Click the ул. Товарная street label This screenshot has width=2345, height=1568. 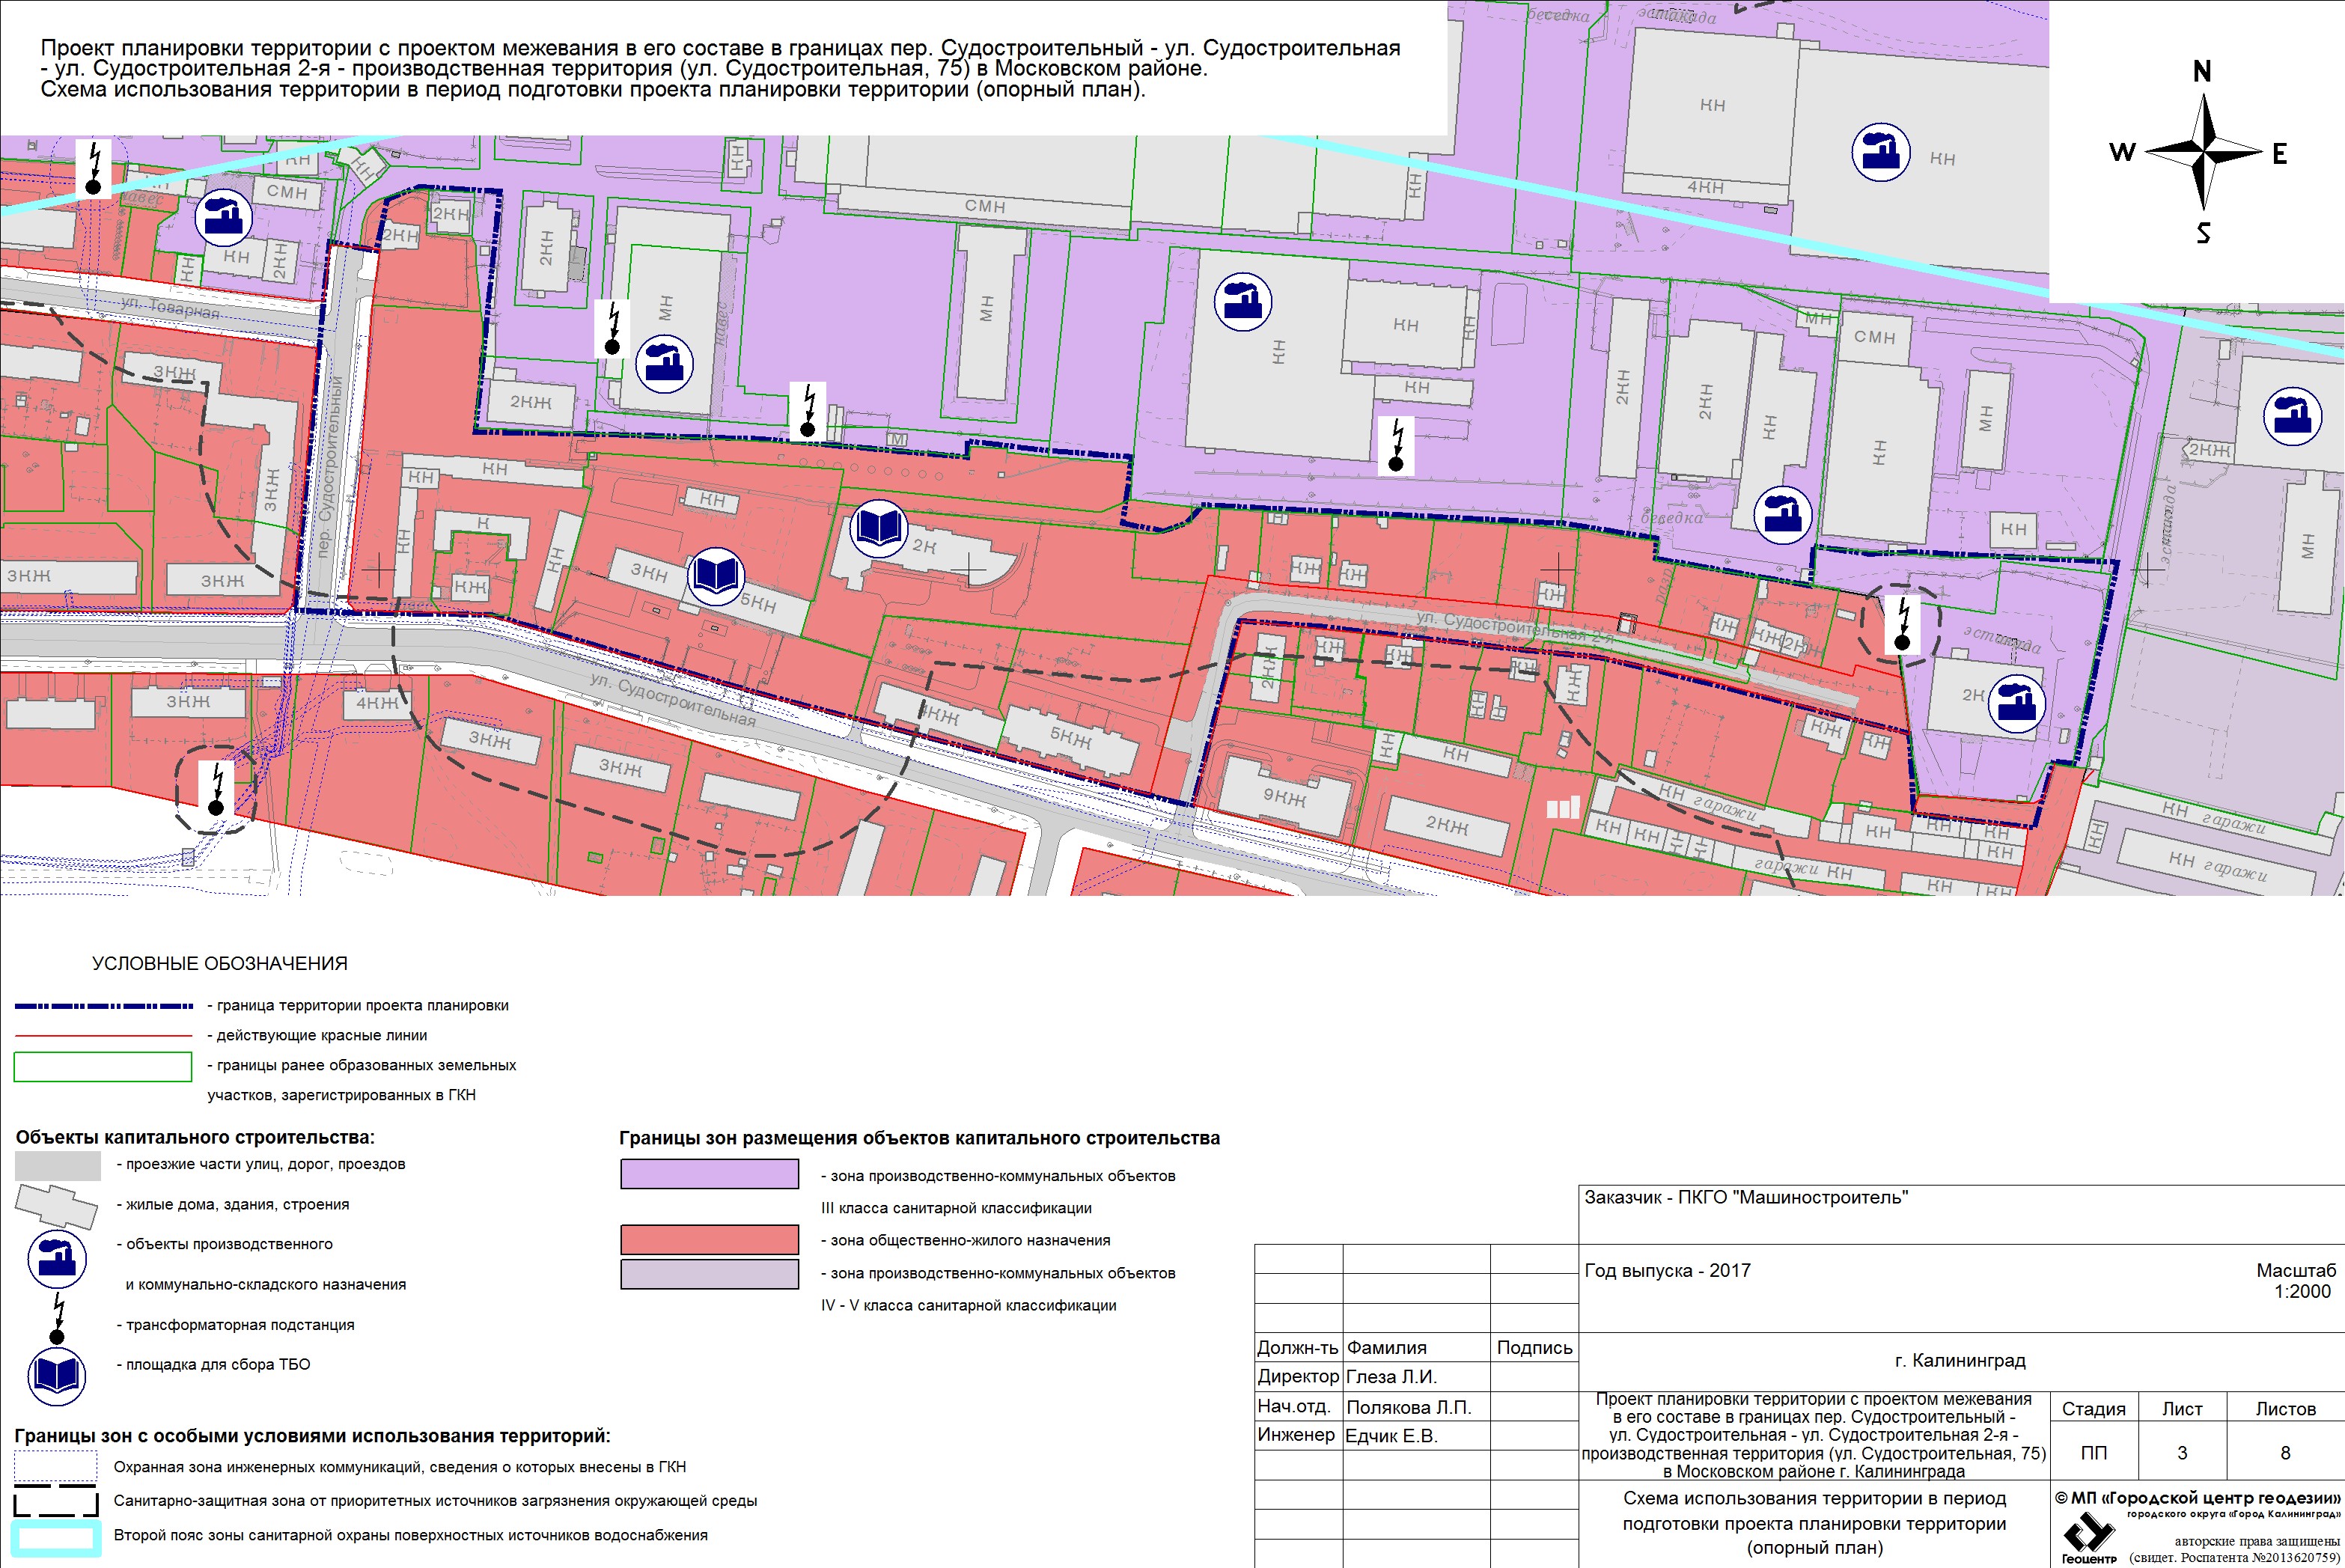click(170, 307)
